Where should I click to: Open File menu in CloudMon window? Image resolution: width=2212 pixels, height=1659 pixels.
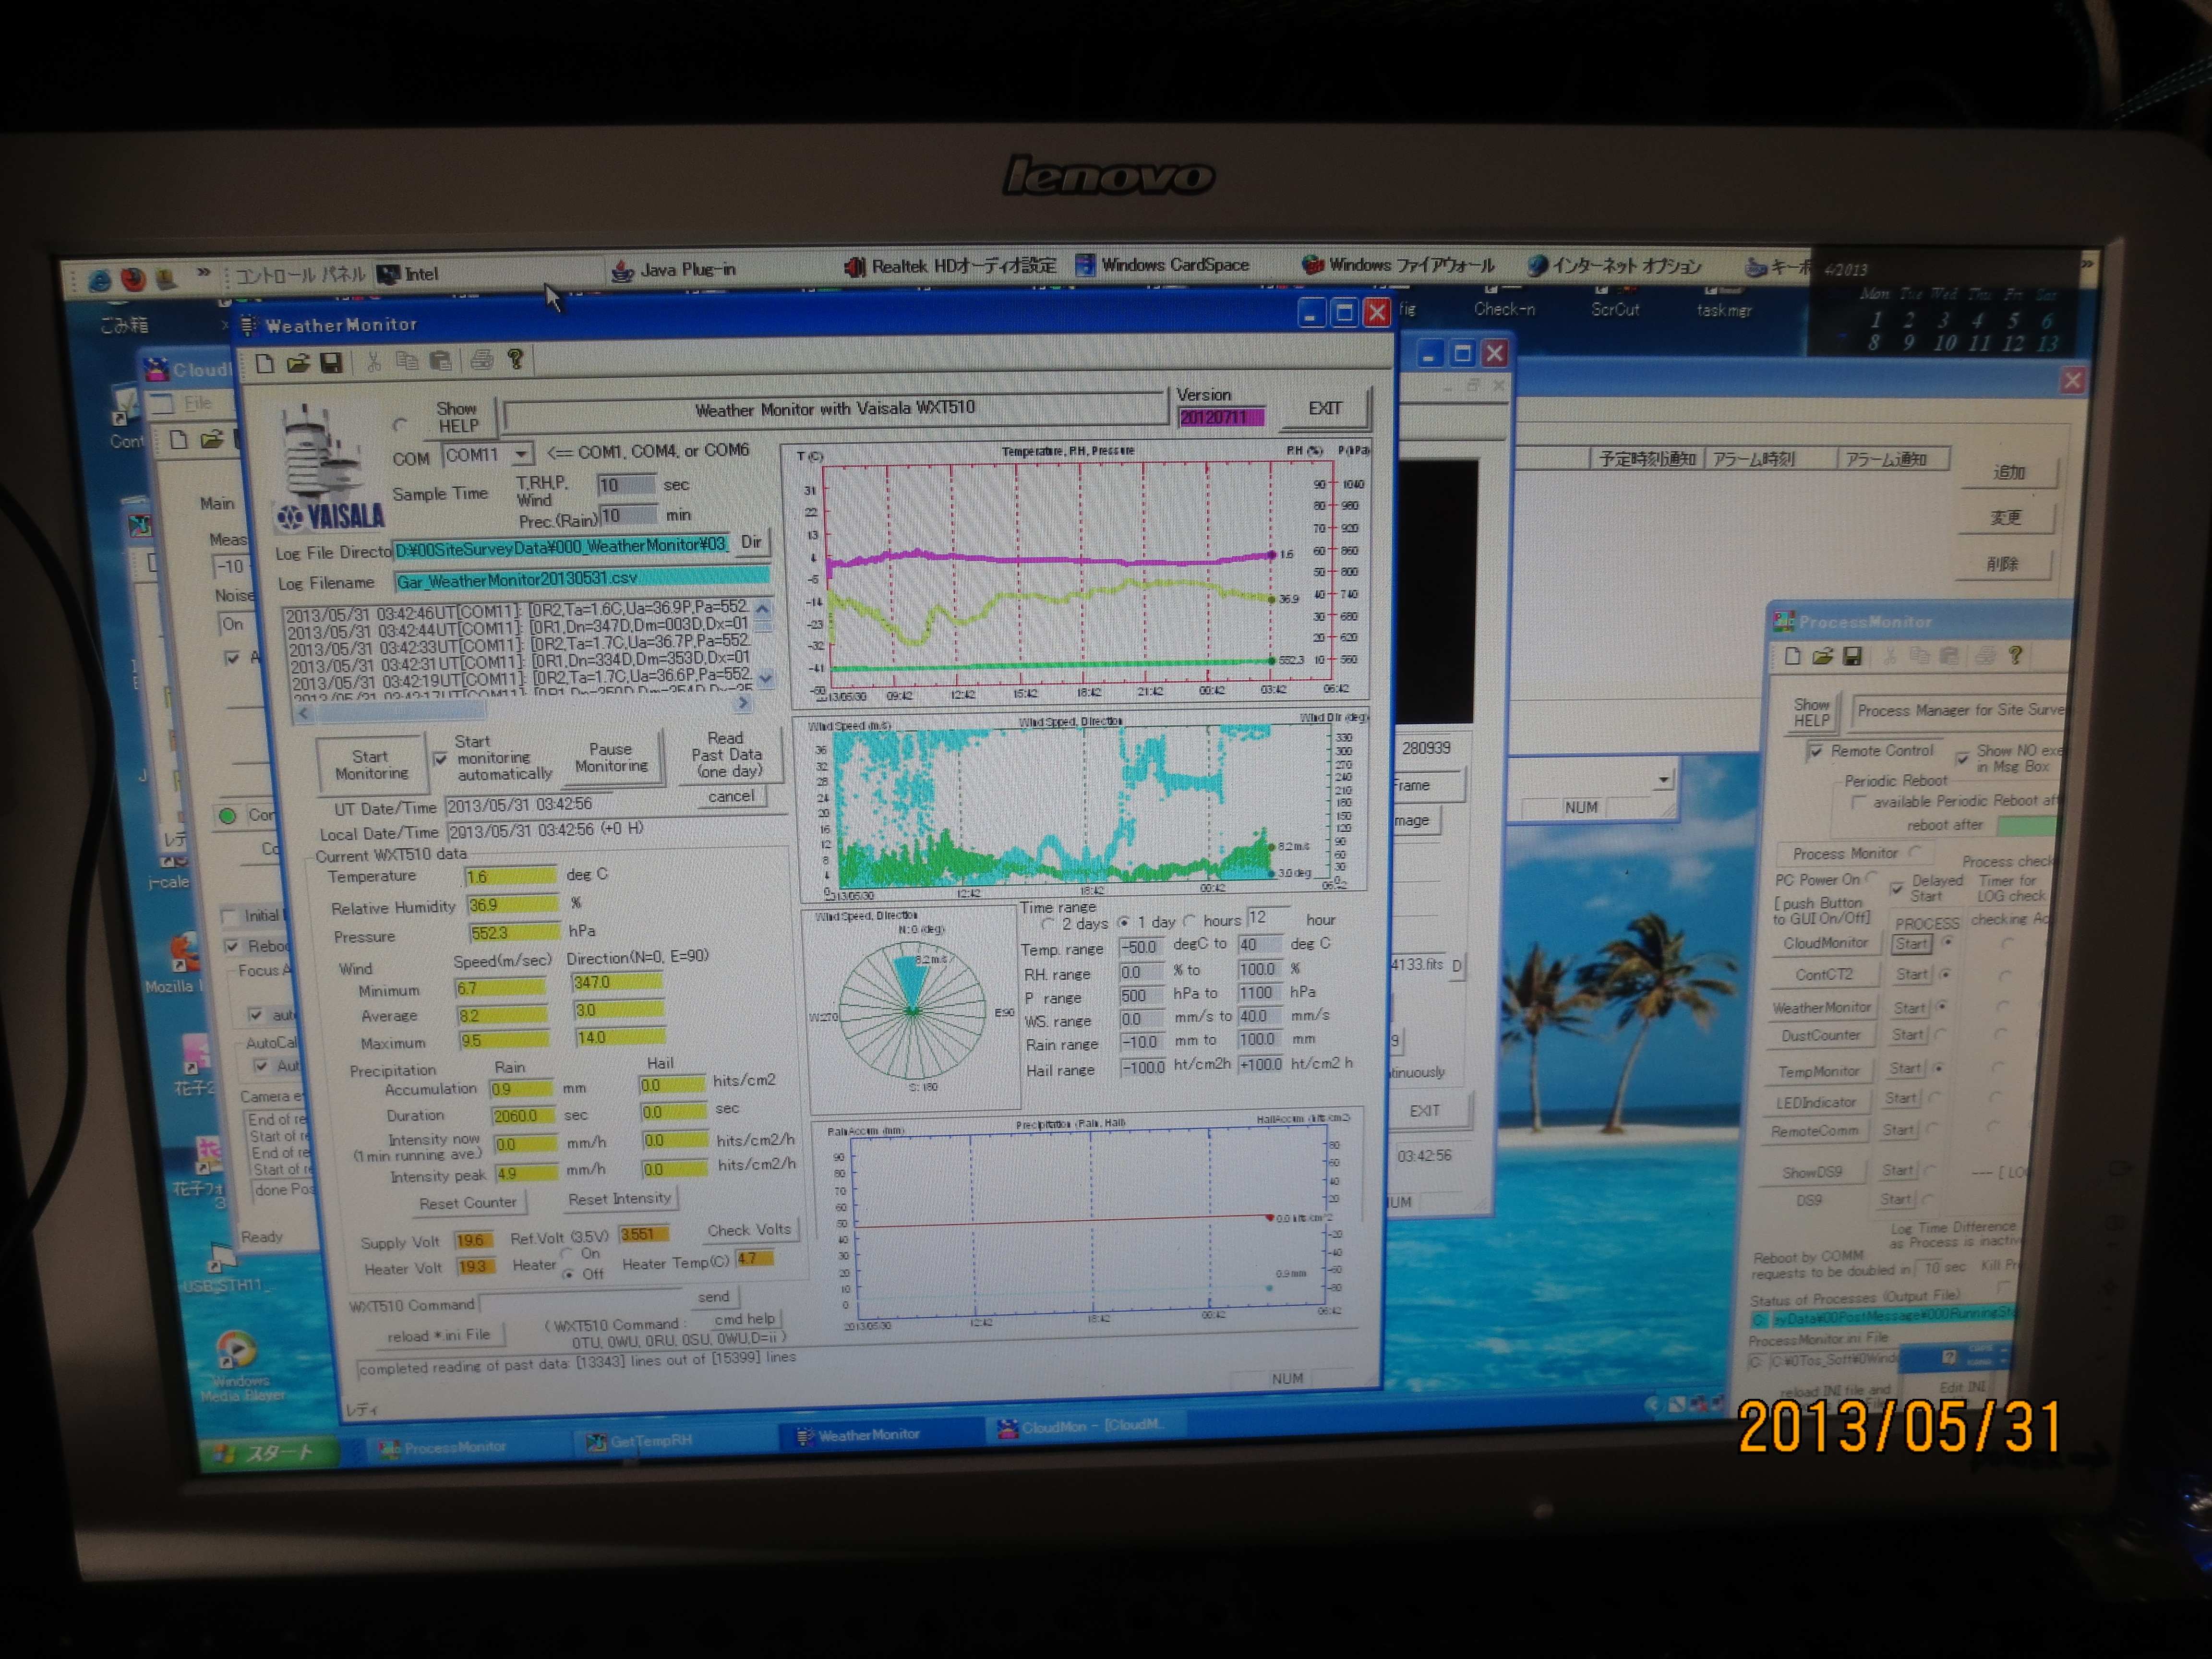pos(198,403)
